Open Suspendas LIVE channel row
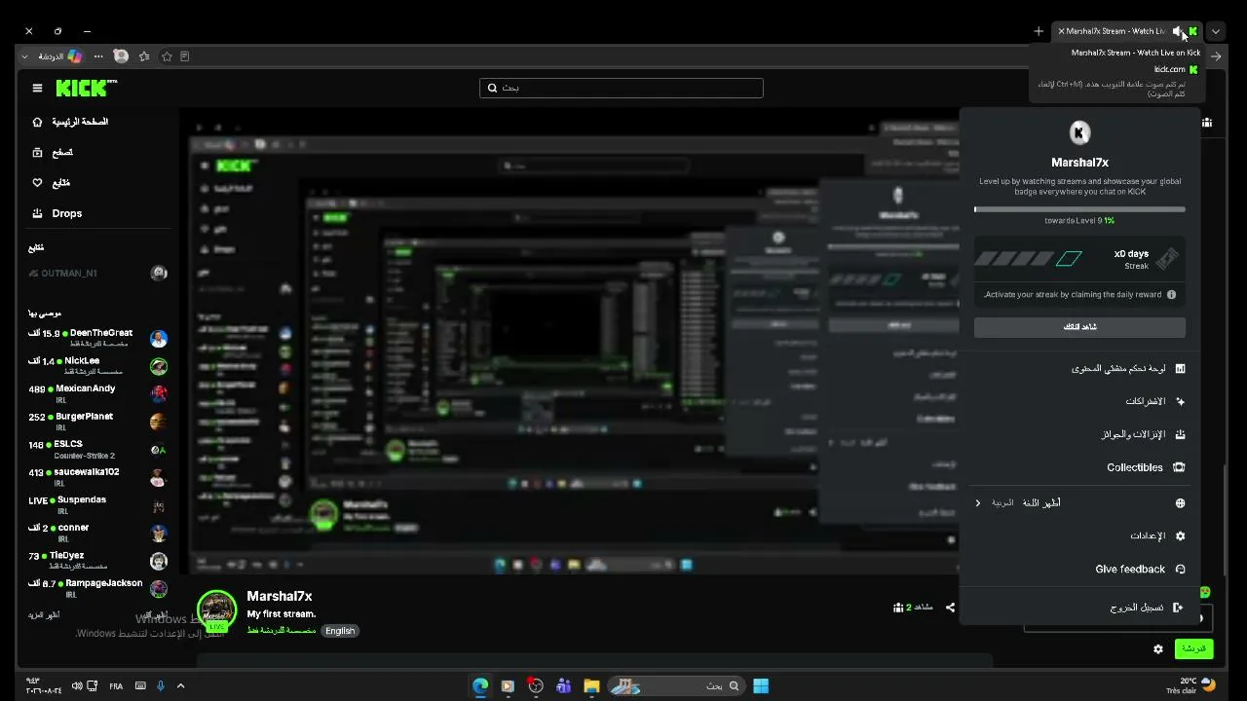The width and height of the screenshot is (1247, 701). click(97, 504)
